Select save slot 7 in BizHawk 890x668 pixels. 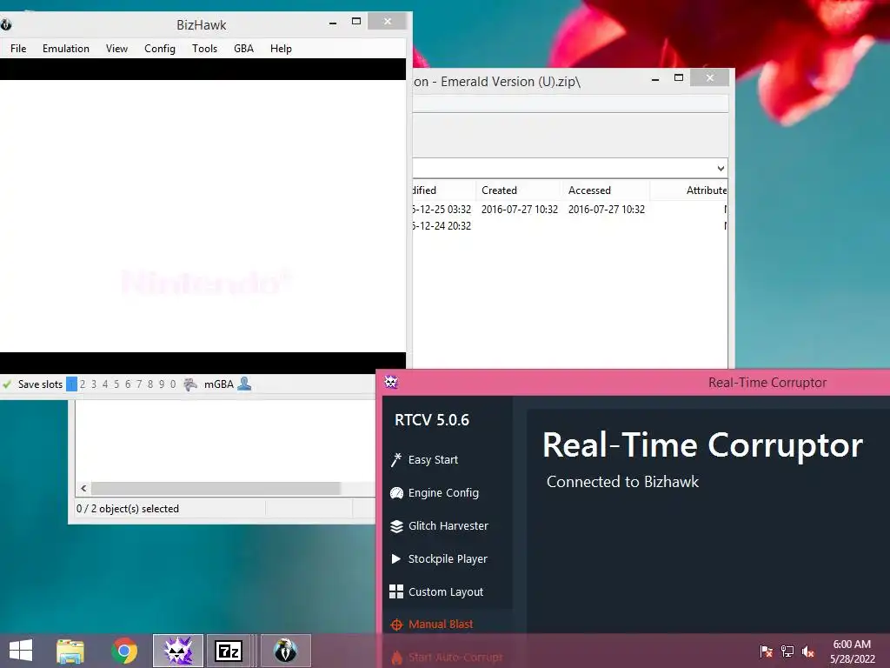point(139,384)
